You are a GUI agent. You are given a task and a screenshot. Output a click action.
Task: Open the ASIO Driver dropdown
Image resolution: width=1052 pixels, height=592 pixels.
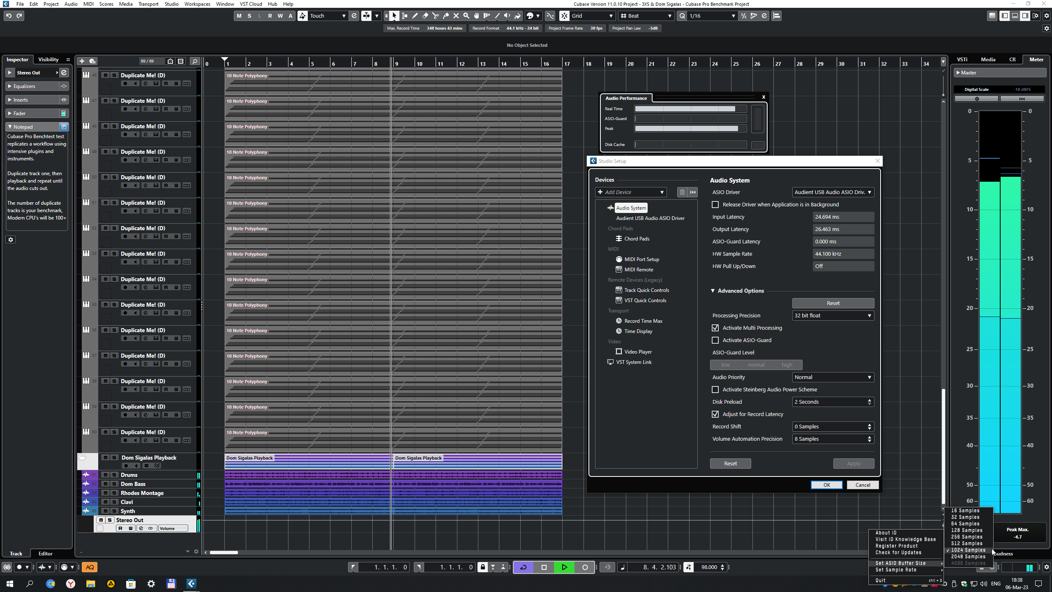(x=833, y=192)
